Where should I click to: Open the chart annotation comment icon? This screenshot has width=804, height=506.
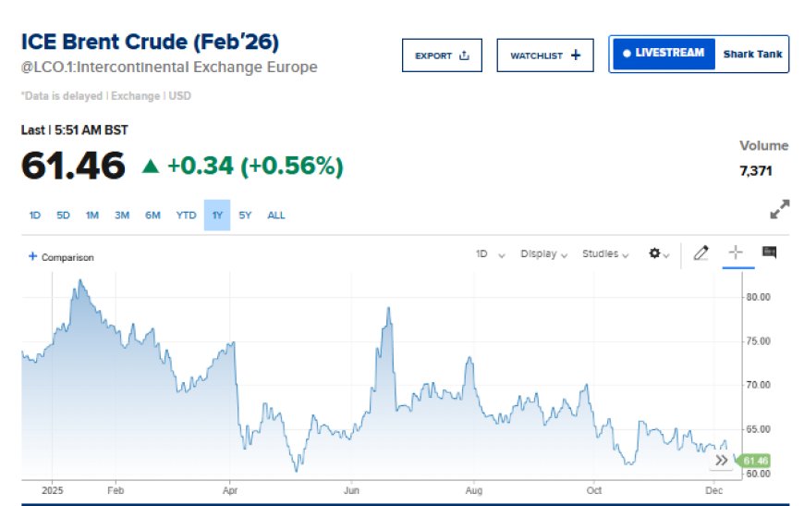tap(769, 253)
